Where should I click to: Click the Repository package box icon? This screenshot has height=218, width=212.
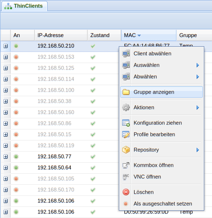[x=126, y=150]
